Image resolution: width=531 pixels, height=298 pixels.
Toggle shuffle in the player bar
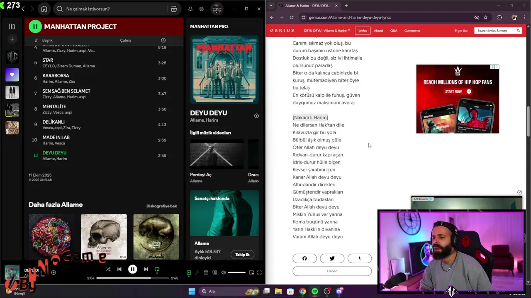tap(108, 269)
